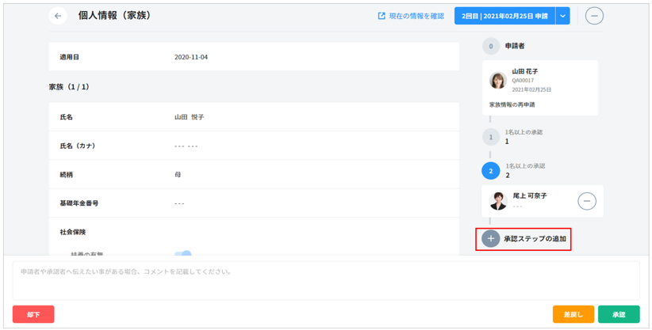Click the minus circle icon in header

coord(594,16)
